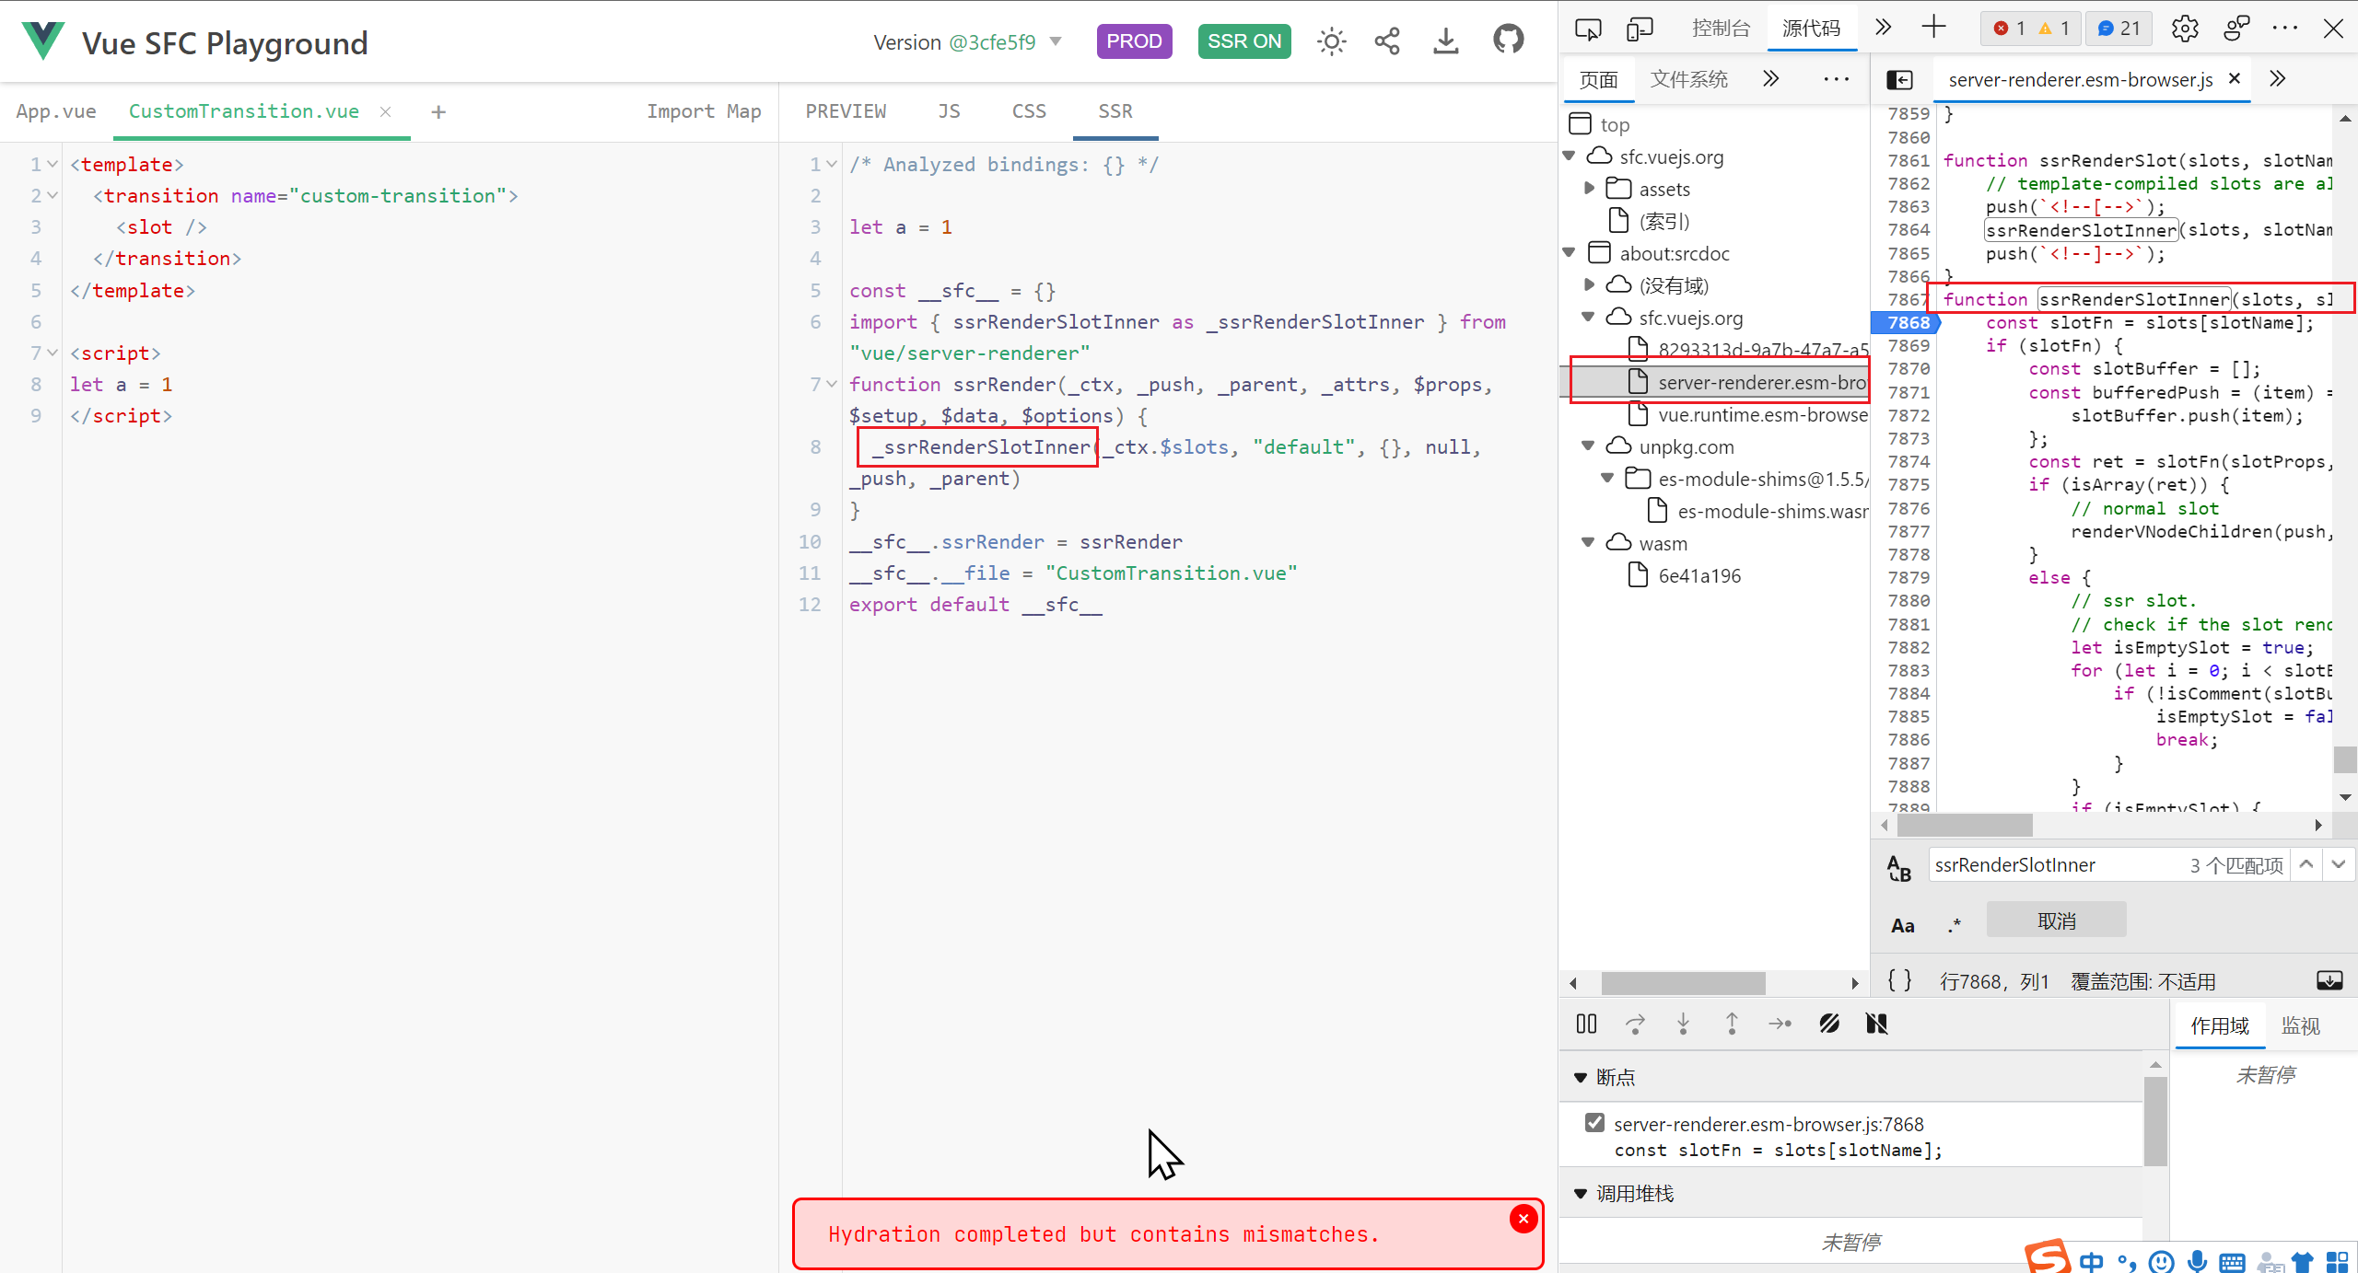The height and width of the screenshot is (1273, 2358).
Task: Download the project files icon
Action: pyautogui.click(x=1446, y=41)
